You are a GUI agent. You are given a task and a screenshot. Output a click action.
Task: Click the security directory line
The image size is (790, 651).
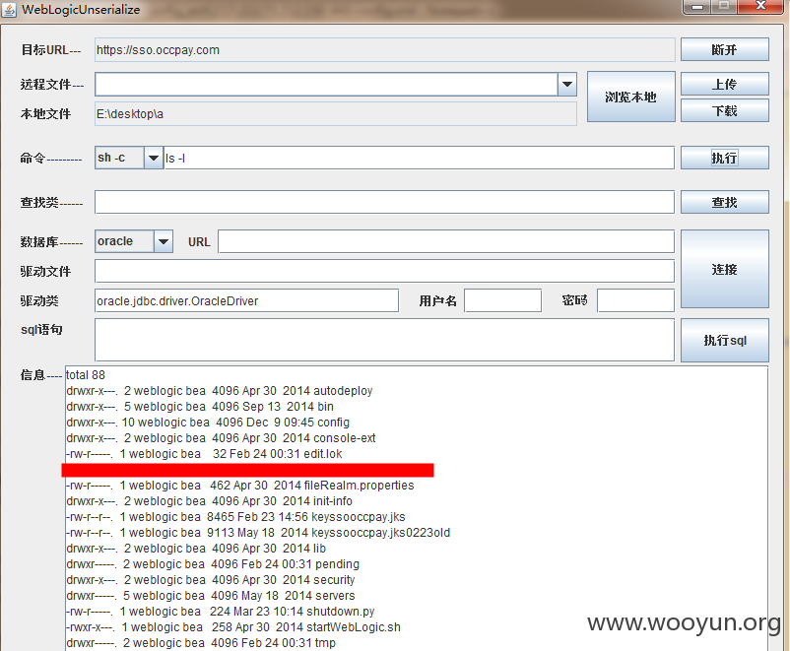pyautogui.click(x=211, y=579)
